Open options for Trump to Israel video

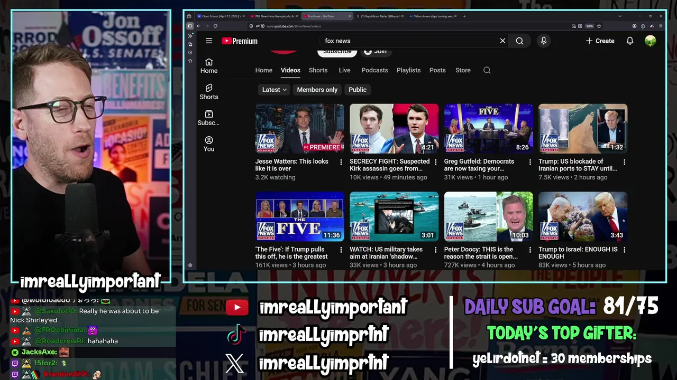point(625,250)
